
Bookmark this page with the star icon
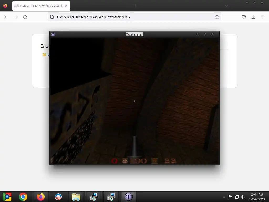pos(217,17)
